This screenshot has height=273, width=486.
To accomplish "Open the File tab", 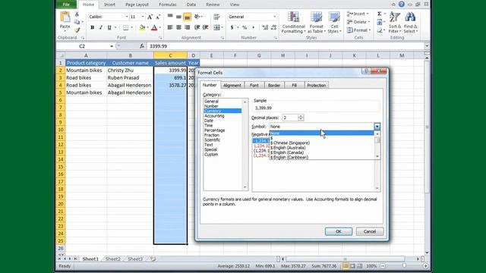I will 66,5.
